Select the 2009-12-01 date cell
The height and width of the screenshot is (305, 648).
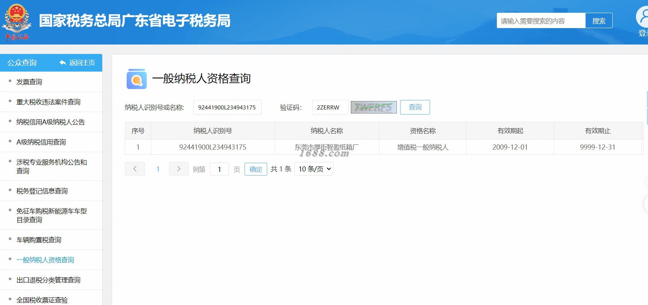pyautogui.click(x=510, y=147)
